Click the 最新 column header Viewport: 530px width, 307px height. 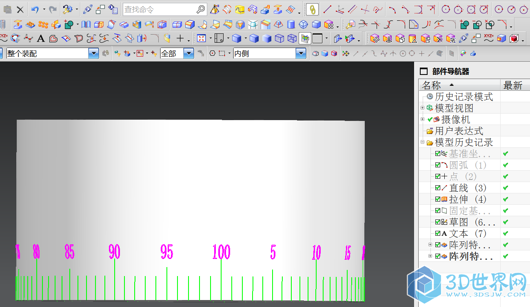click(515, 85)
